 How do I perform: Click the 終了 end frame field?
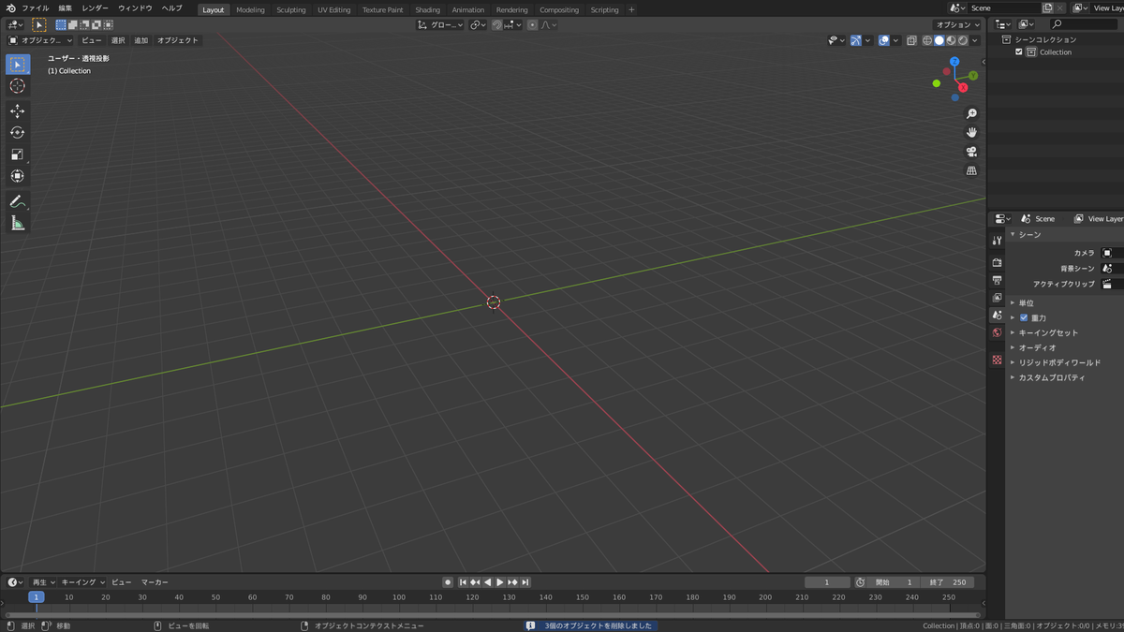point(948,582)
